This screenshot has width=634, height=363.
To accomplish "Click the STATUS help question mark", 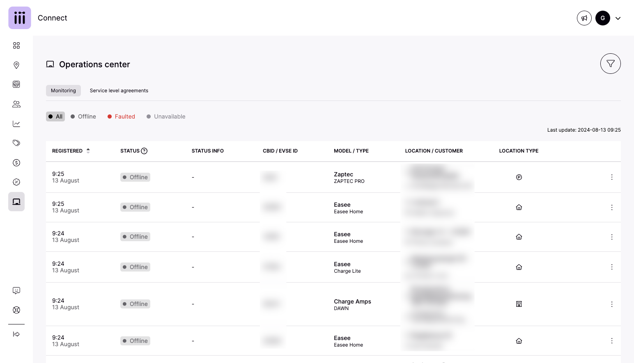I will point(144,151).
